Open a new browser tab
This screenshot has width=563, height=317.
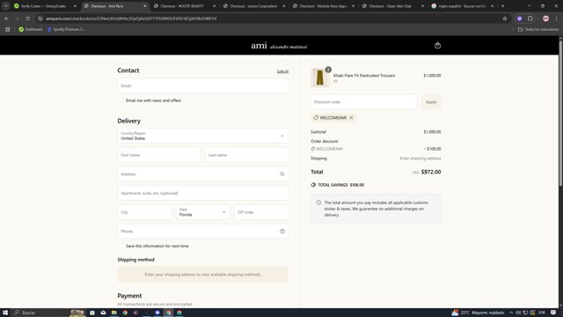pos(502,6)
